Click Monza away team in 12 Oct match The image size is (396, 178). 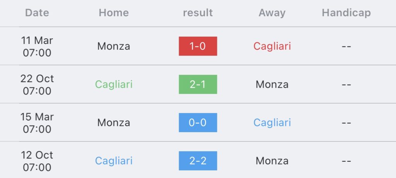click(x=272, y=161)
